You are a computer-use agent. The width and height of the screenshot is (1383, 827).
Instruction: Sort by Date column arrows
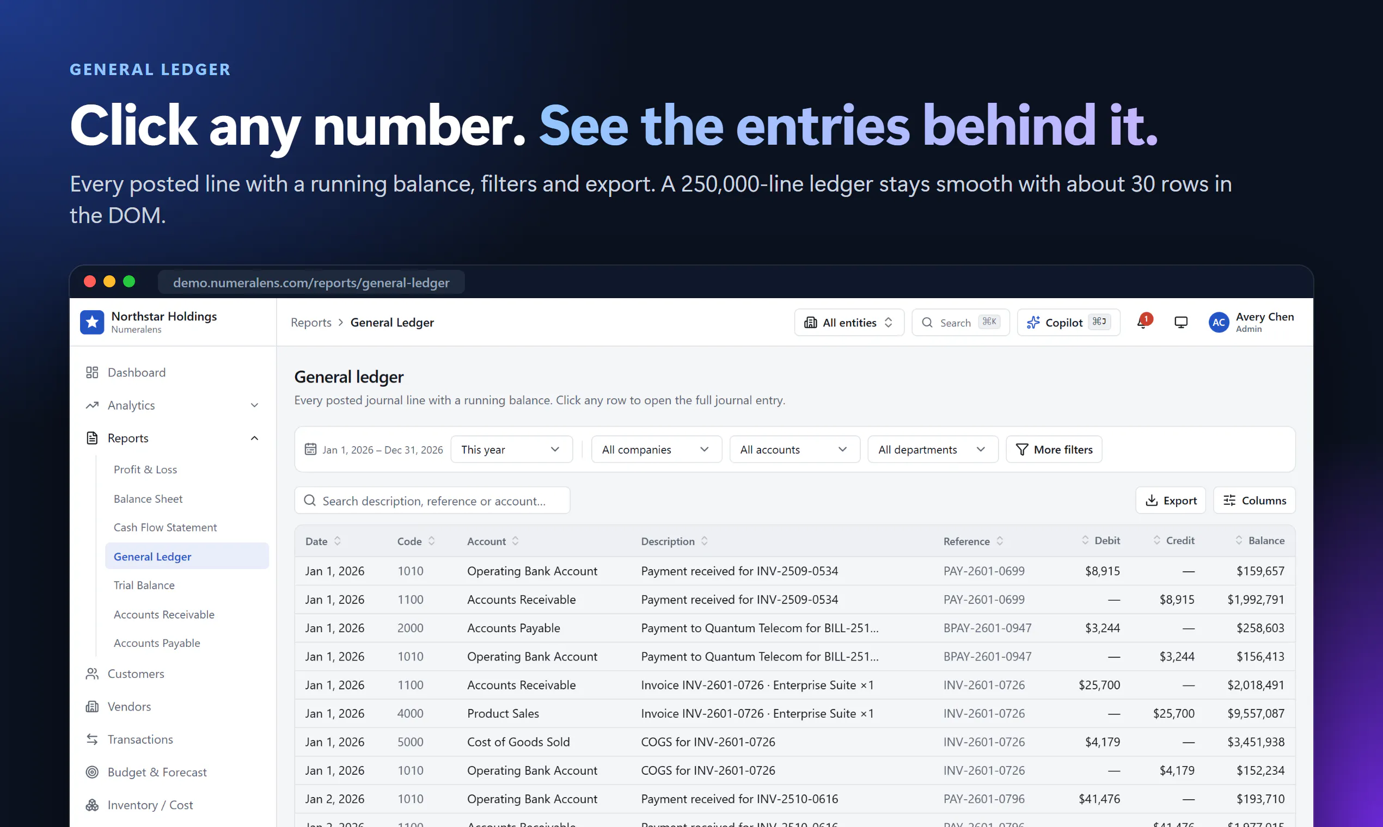[x=338, y=541]
